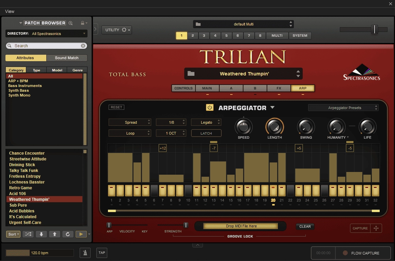Click the Capture button
The image size is (395, 261).
tap(360, 228)
